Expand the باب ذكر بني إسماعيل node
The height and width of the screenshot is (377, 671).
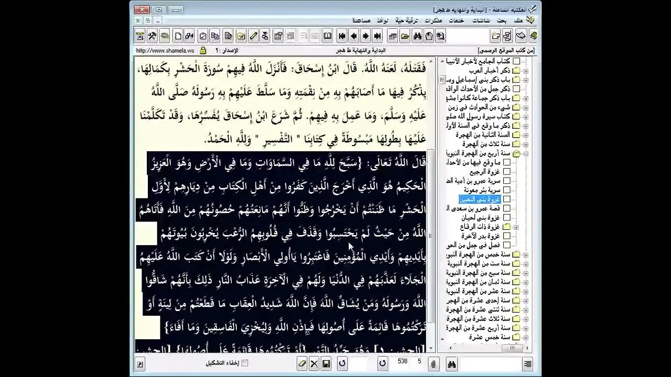[x=526, y=80]
